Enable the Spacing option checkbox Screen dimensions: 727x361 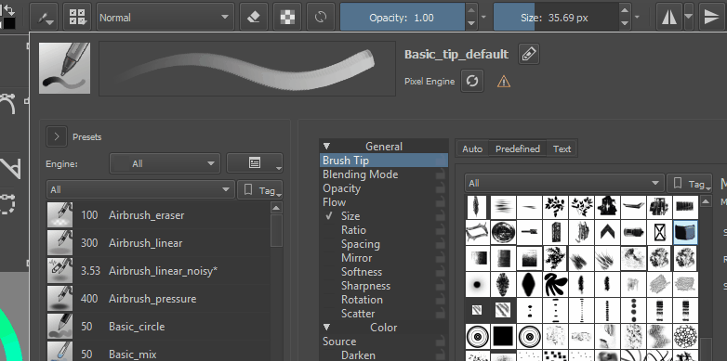pyautogui.click(x=329, y=243)
